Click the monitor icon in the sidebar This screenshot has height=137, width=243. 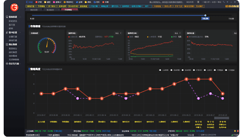[x=7, y=17]
